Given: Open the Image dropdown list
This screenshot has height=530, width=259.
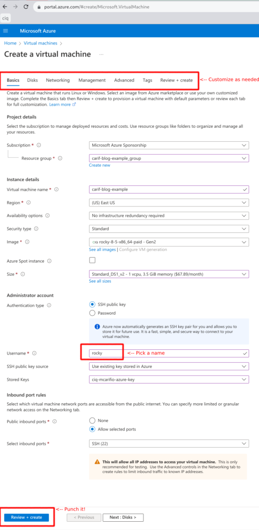Looking at the screenshot, I should click(x=169, y=242).
